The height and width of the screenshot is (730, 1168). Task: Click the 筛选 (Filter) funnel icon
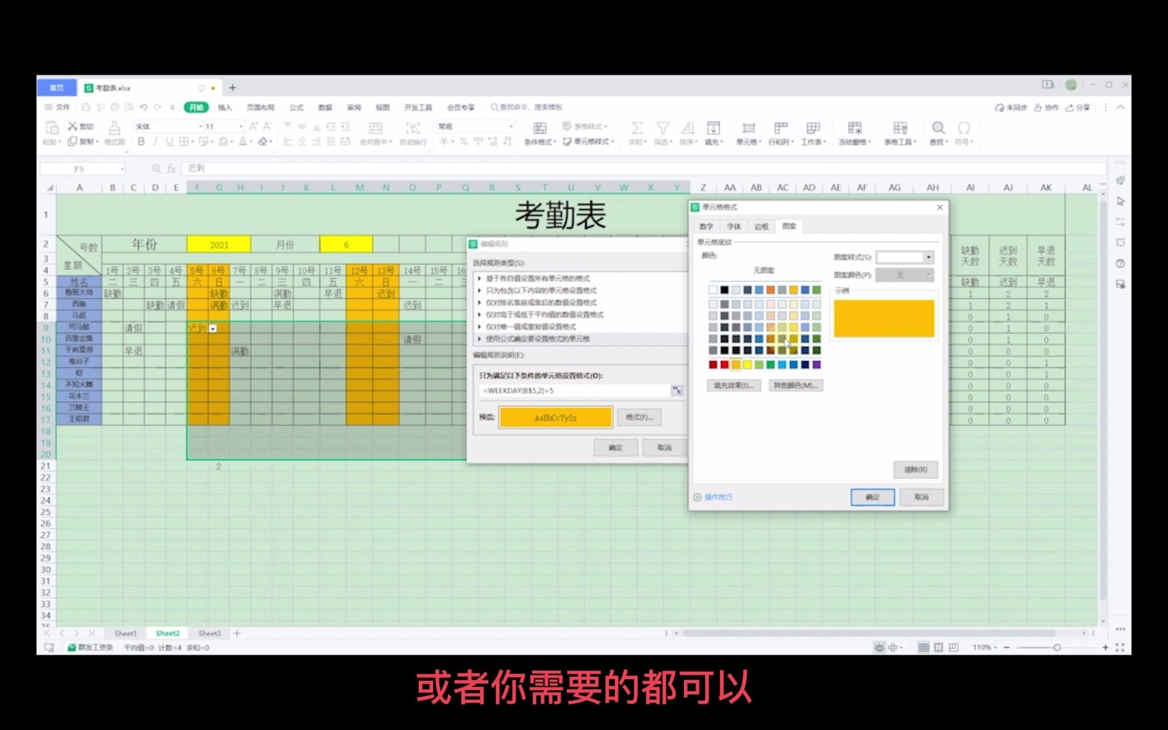[663, 128]
